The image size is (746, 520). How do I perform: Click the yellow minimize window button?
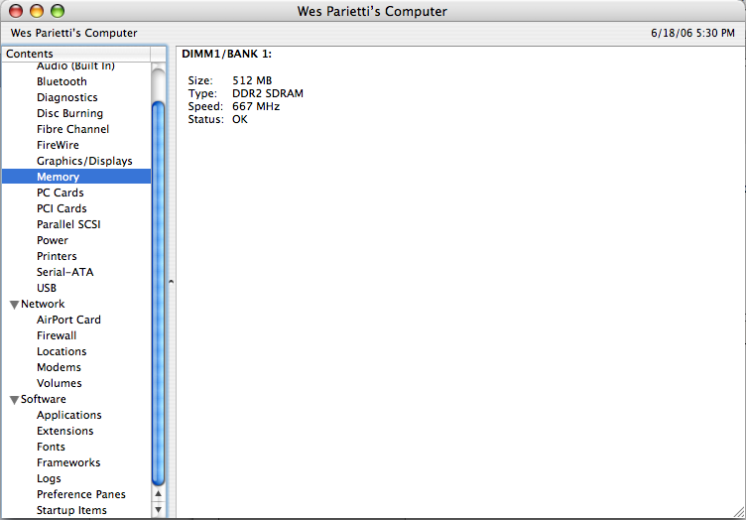pyautogui.click(x=37, y=11)
